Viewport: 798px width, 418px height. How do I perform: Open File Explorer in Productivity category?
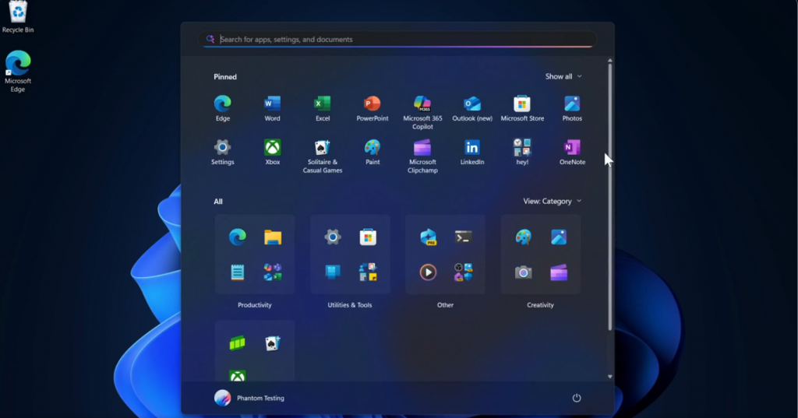pos(273,237)
